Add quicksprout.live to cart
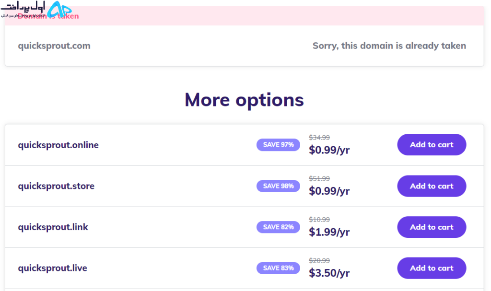 [x=432, y=268]
